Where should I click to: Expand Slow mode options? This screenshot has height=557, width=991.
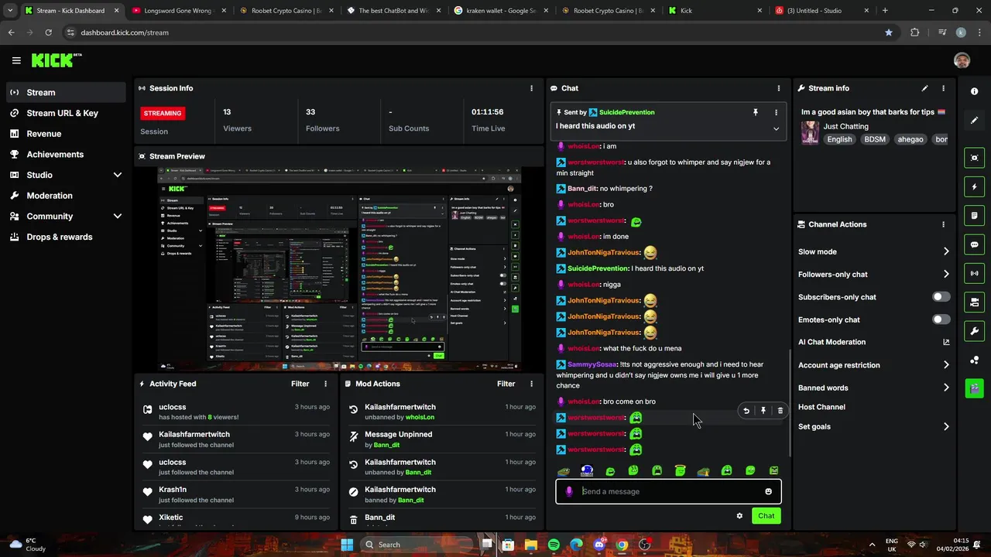pyautogui.click(x=946, y=251)
